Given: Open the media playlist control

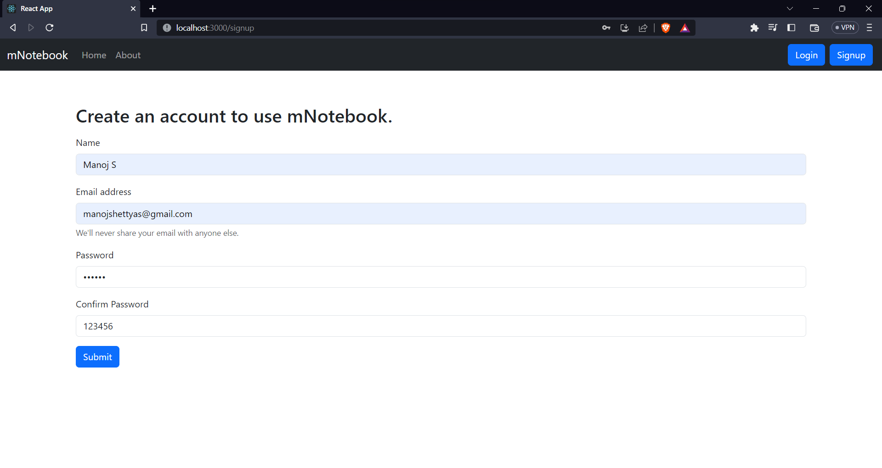Looking at the screenshot, I should 773,28.
